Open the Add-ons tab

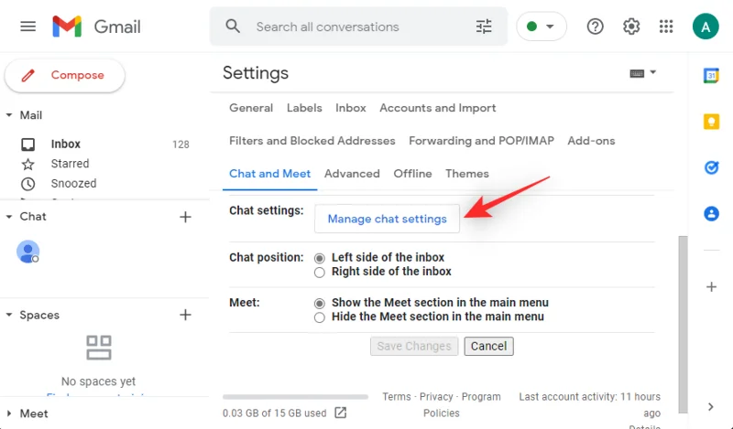(x=591, y=141)
